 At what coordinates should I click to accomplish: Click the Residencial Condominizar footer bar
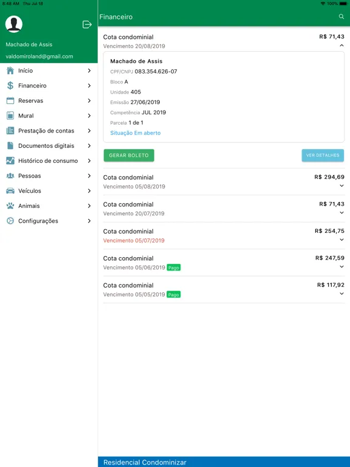(224, 462)
